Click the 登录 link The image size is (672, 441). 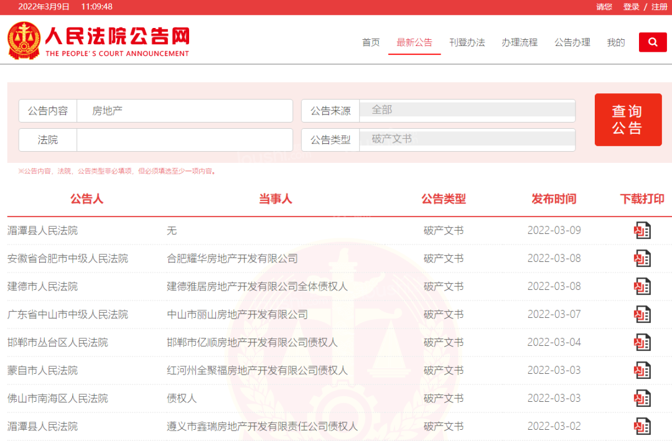[631, 7]
